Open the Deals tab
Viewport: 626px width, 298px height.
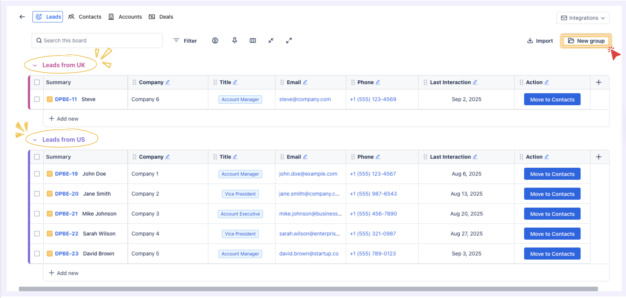(161, 17)
